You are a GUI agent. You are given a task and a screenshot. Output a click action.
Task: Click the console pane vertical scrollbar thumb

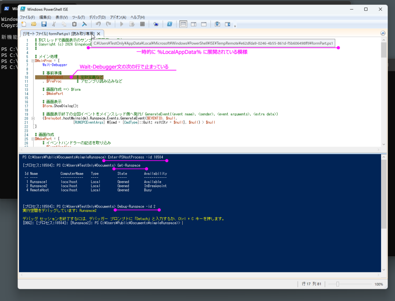pos(384,195)
